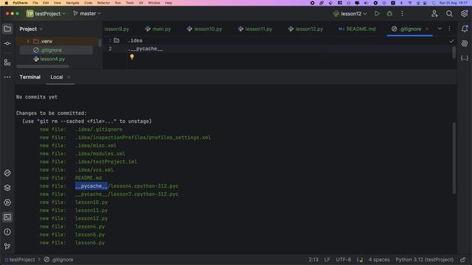Screen dimensions: 472x265
Task: Open the macOS Apple menu
Action: [7, 3]
